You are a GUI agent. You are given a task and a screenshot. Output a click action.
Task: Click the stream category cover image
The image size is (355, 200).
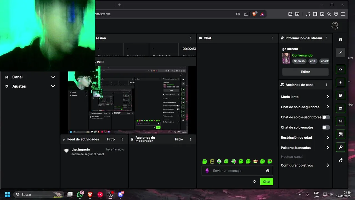(x=286, y=58)
